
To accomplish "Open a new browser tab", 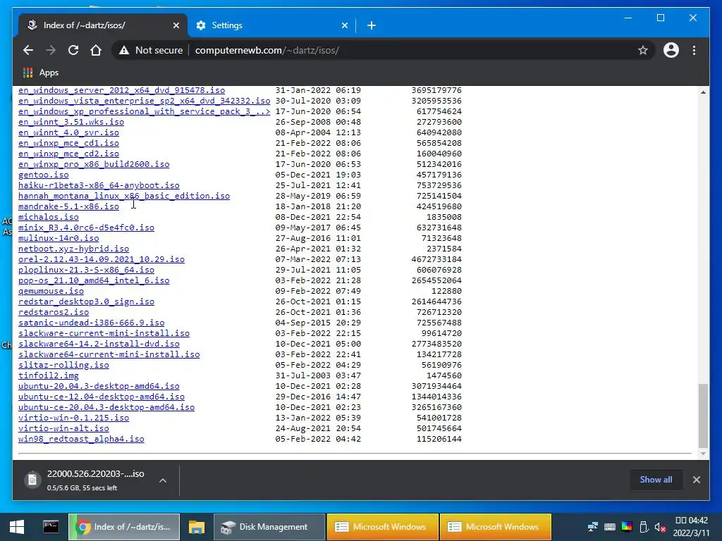I will 371,25.
